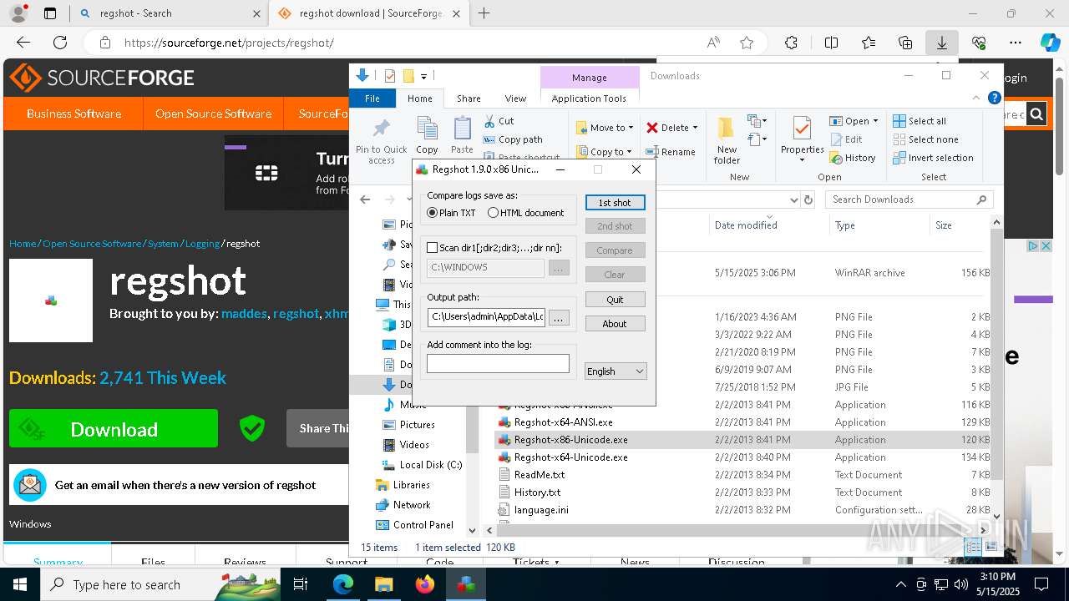This screenshot has width=1069, height=601.
Task: Click the Rename ribbon button
Action: [x=671, y=152]
